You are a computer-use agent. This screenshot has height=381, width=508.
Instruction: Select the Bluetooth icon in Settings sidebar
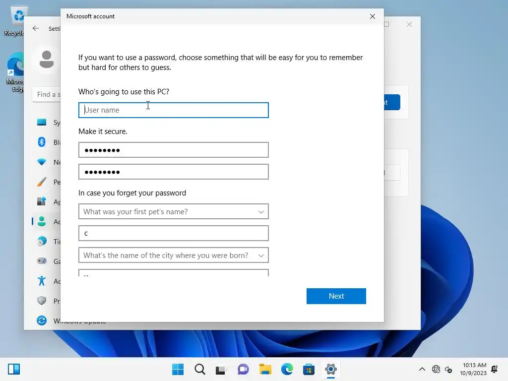pyautogui.click(x=42, y=142)
